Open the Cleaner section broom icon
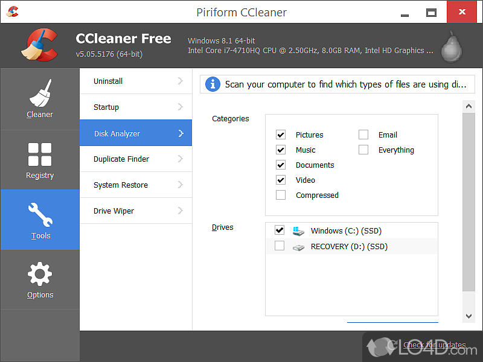 [40, 93]
